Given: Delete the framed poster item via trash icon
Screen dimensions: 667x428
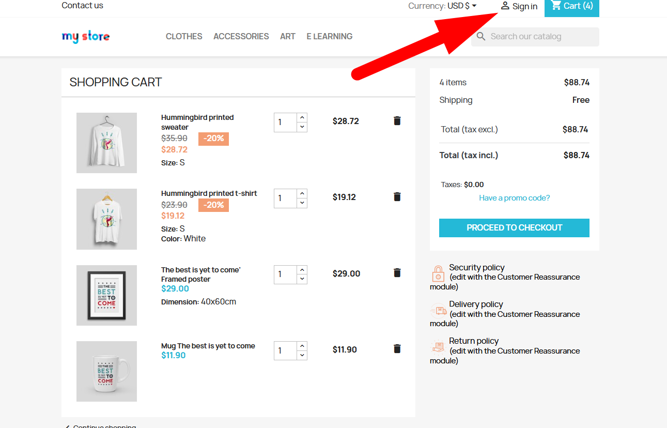Looking at the screenshot, I should tap(397, 273).
